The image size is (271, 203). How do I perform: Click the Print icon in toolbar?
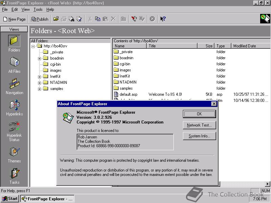[x=64, y=19]
